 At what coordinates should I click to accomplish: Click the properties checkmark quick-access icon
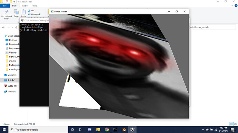(x=7, y=2)
